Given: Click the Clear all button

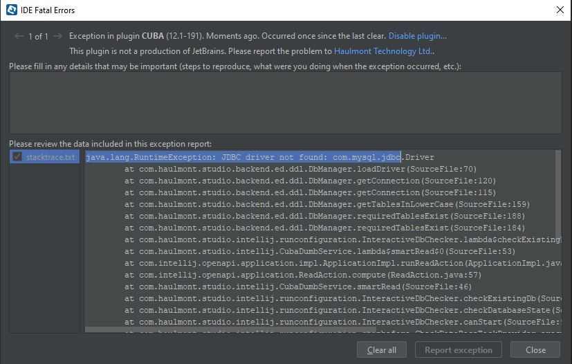Looking at the screenshot, I should pyautogui.click(x=382, y=349).
